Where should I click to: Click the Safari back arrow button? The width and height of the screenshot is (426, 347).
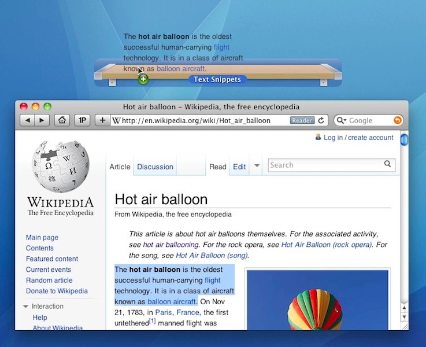27,120
